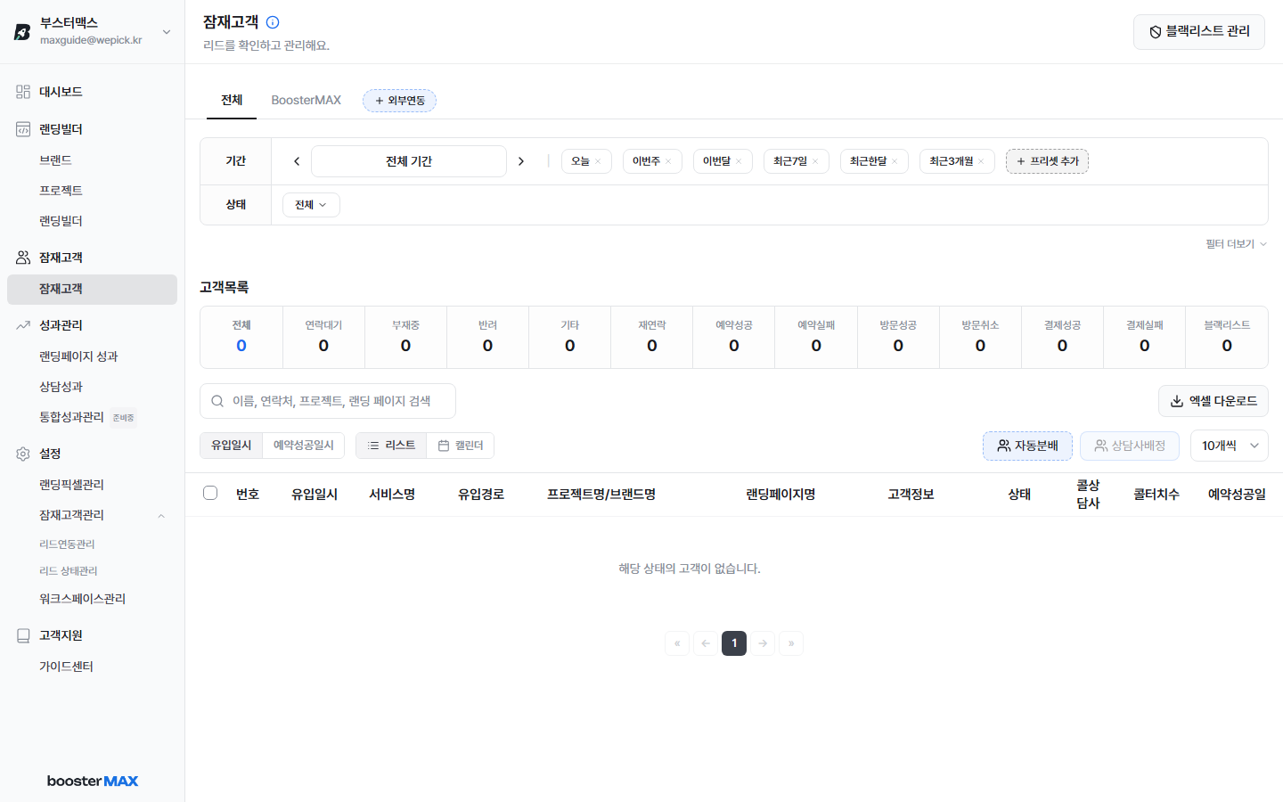Open the 전체 기간 date range field

click(409, 161)
